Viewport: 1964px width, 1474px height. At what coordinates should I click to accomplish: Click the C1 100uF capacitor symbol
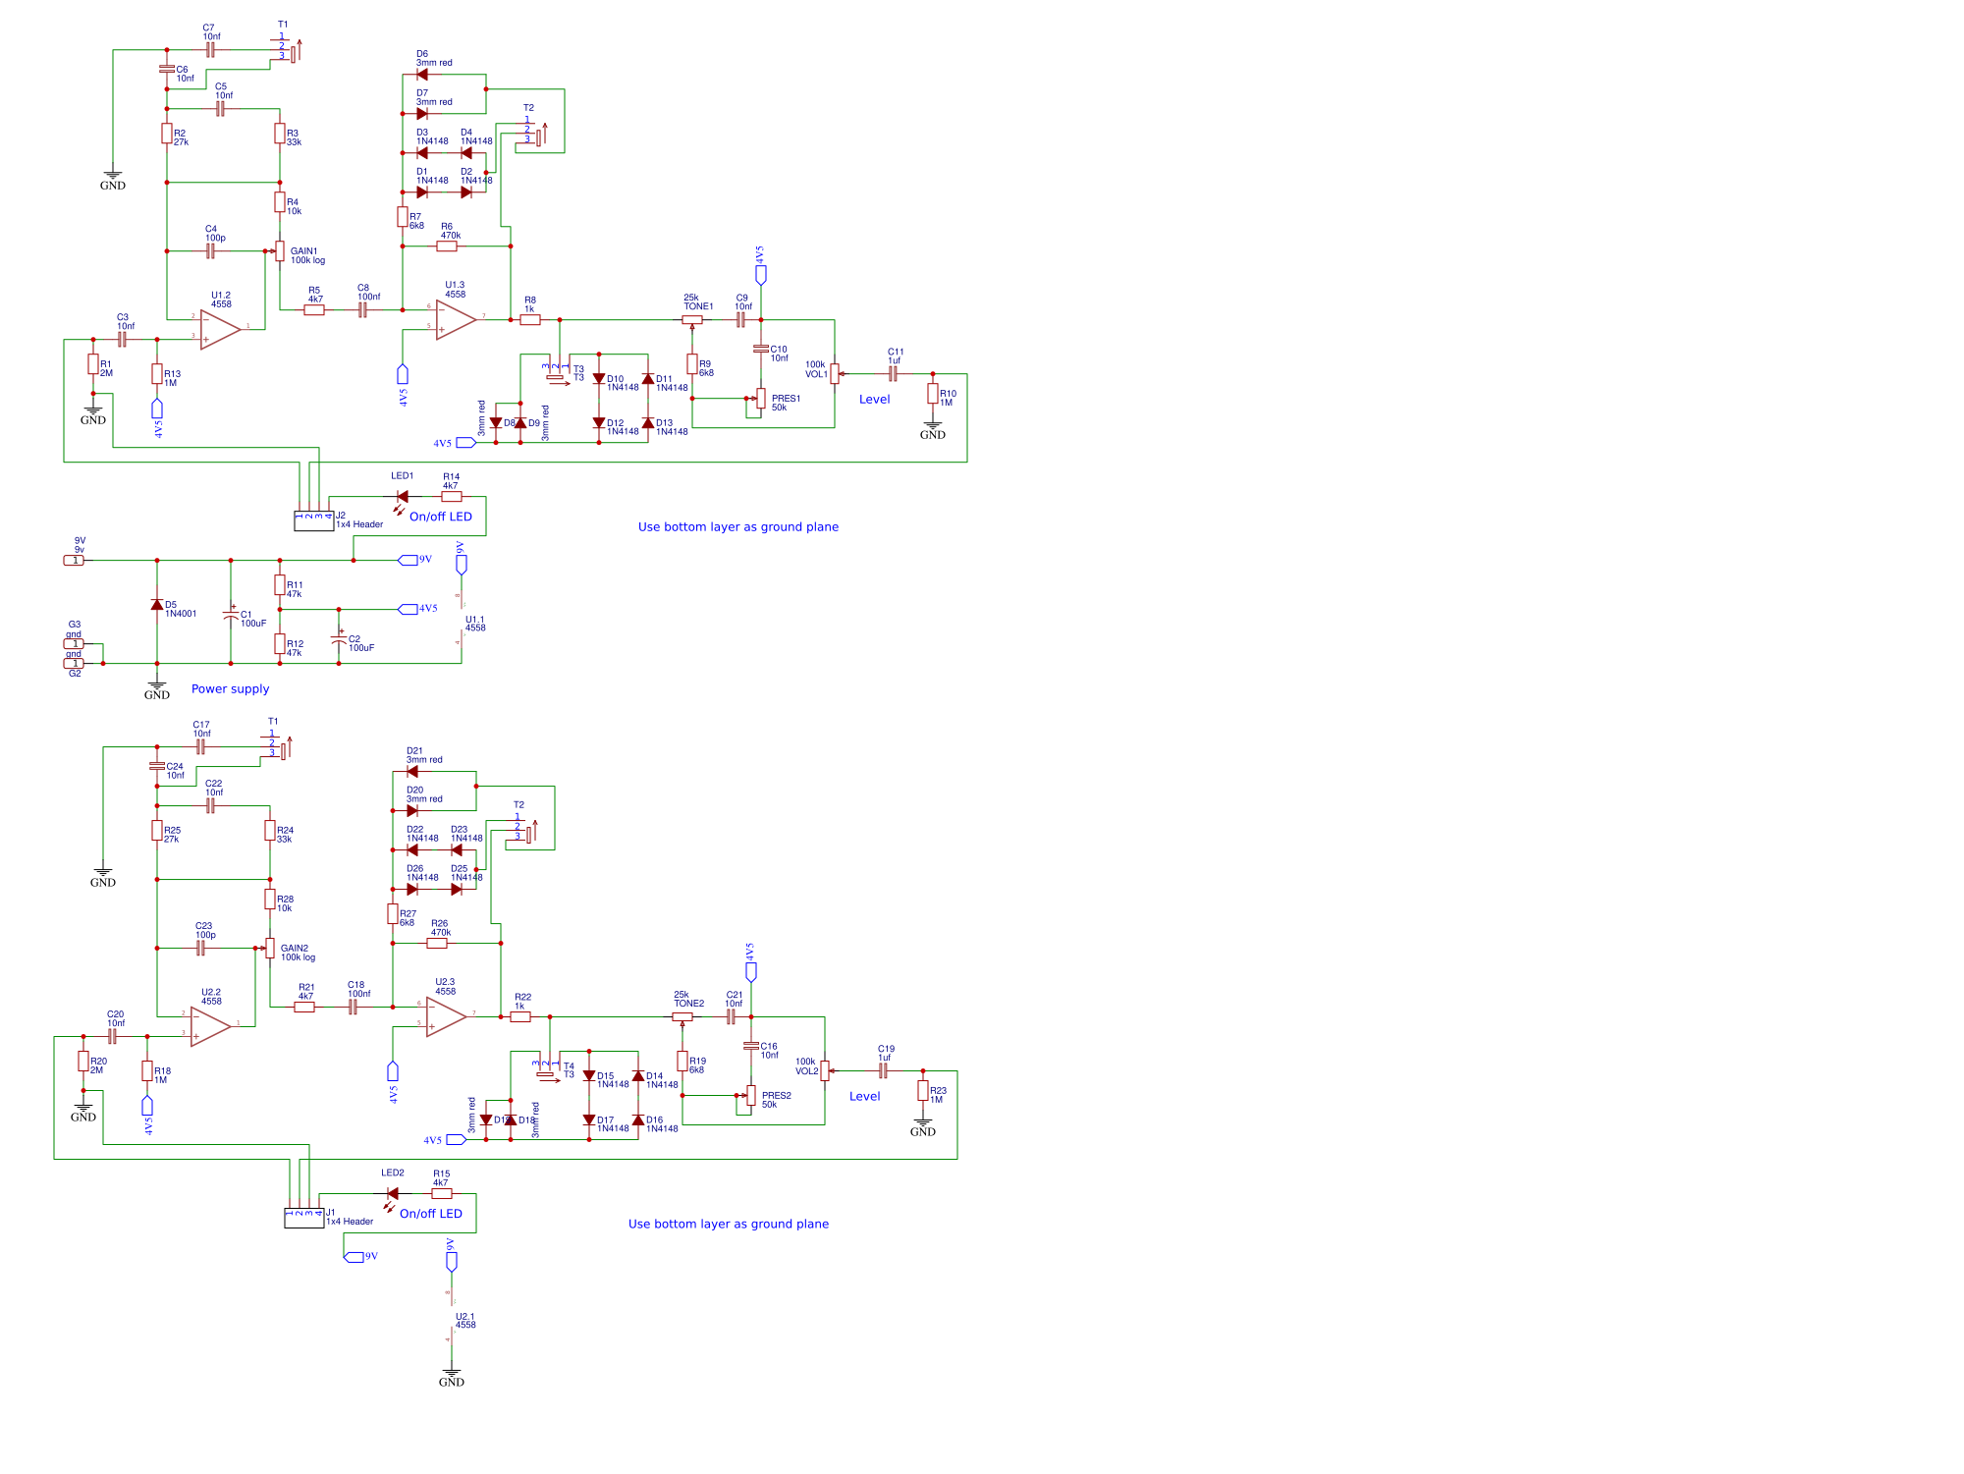click(x=233, y=616)
